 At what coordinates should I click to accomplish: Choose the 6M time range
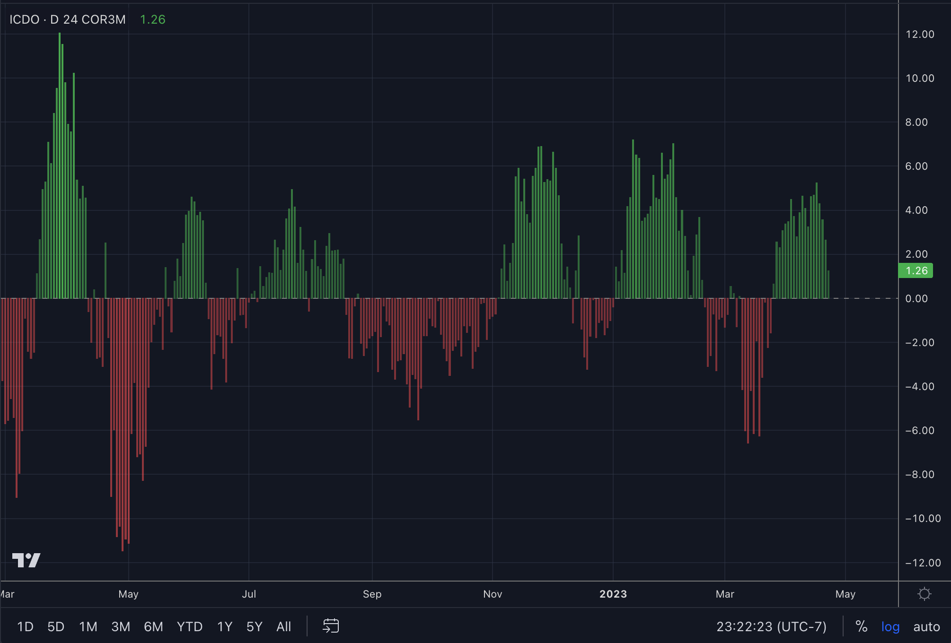(x=153, y=626)
